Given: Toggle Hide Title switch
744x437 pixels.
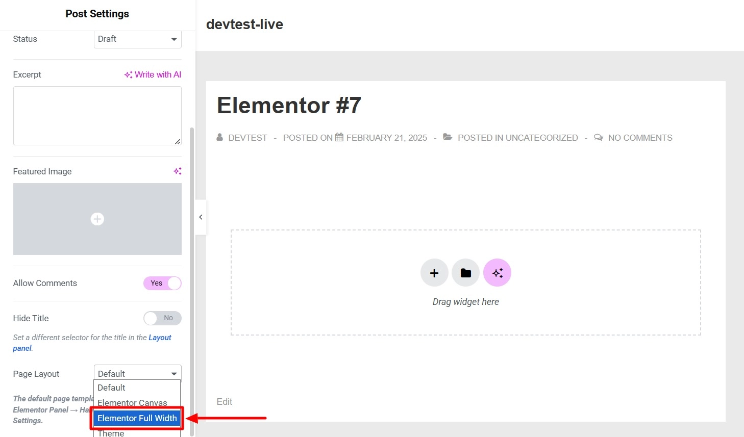Looking at the screenshot, I should point(162,318).
